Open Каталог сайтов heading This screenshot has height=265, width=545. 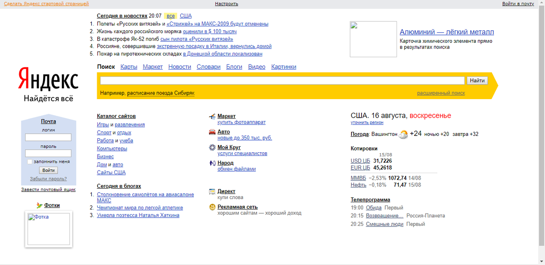pos(116,116)
